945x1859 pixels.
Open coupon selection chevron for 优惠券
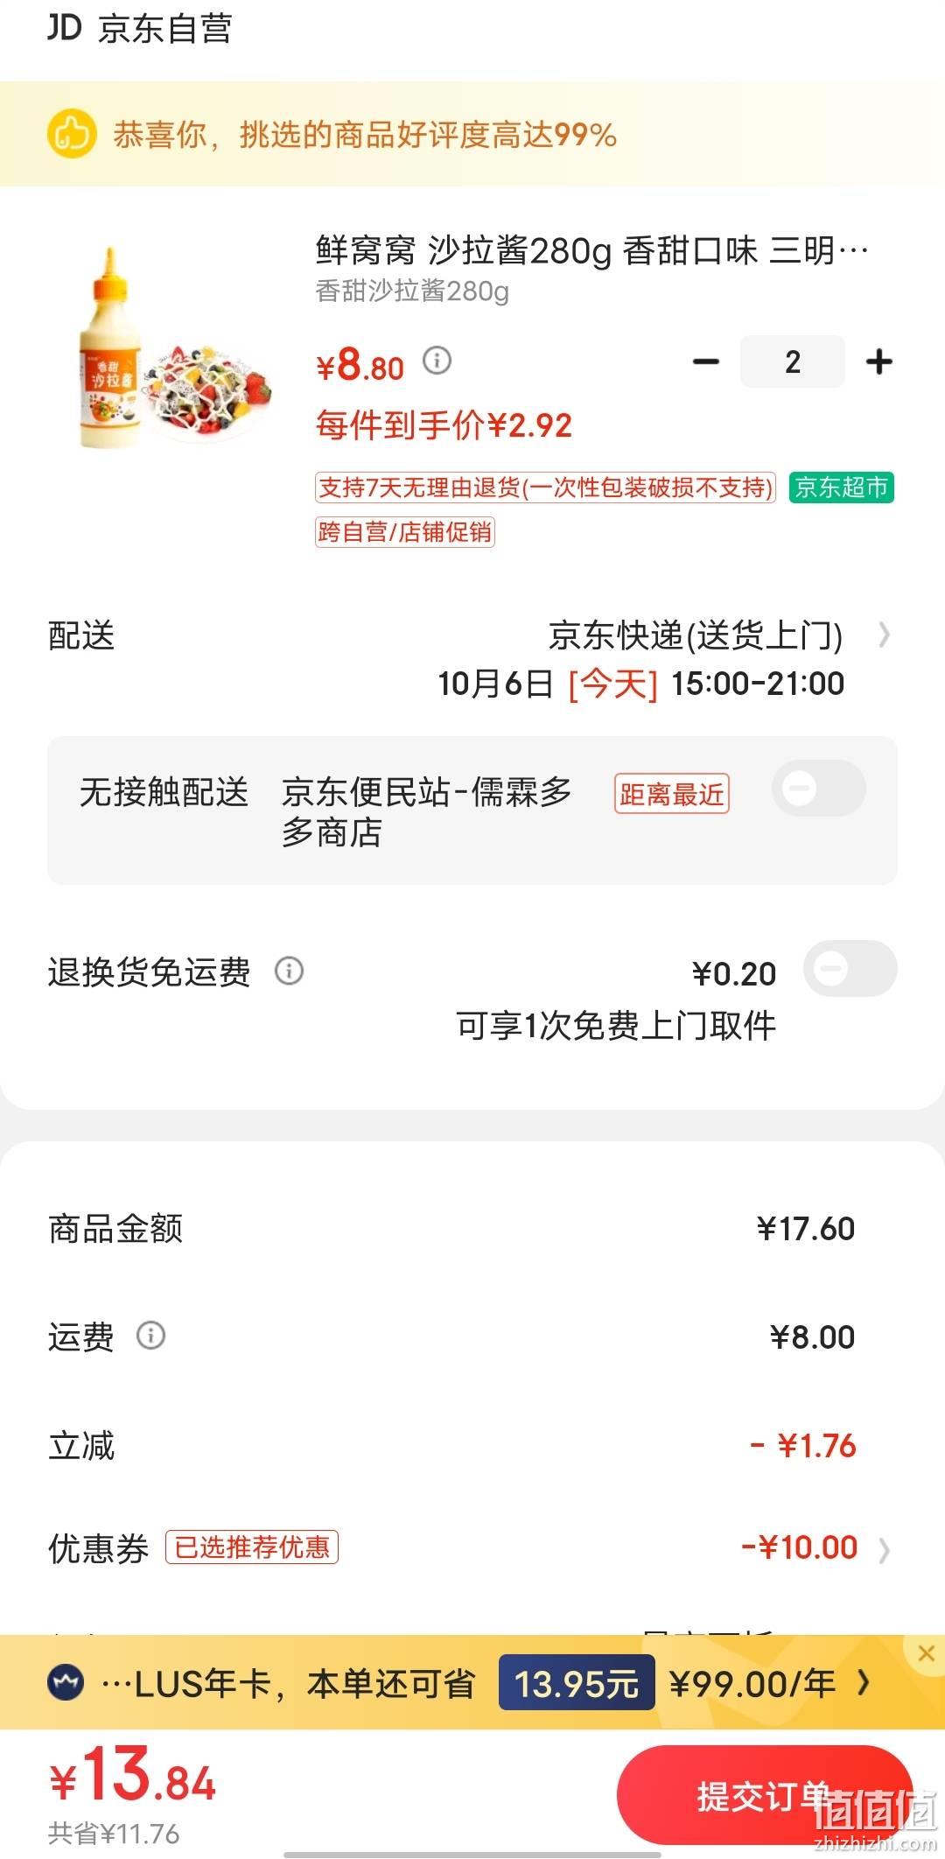[884, 1550]
